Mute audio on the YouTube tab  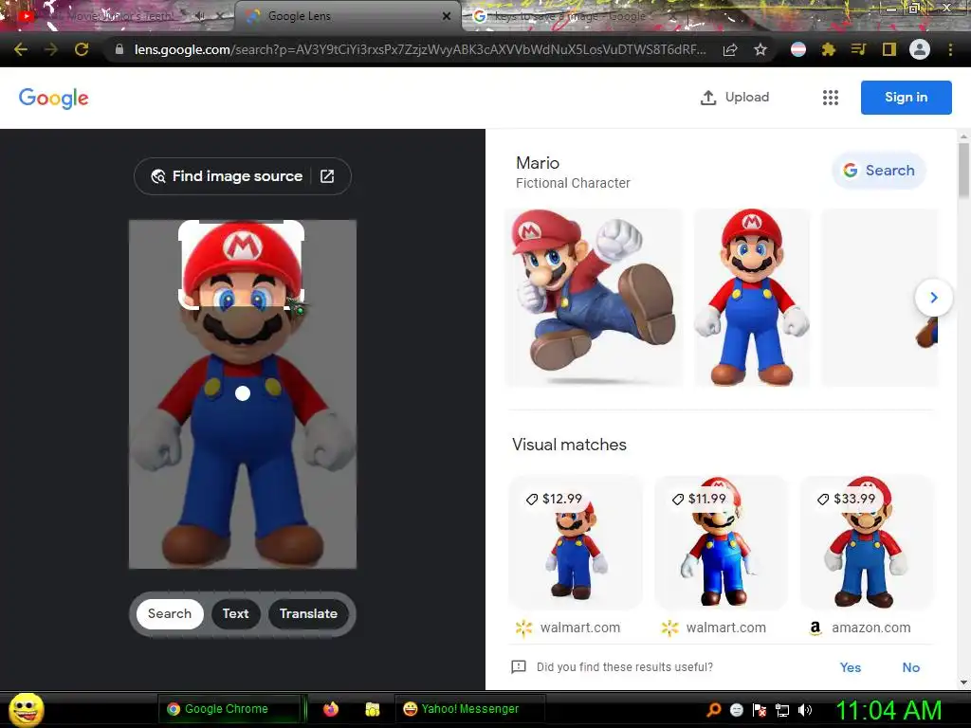(x=200, y=16)
